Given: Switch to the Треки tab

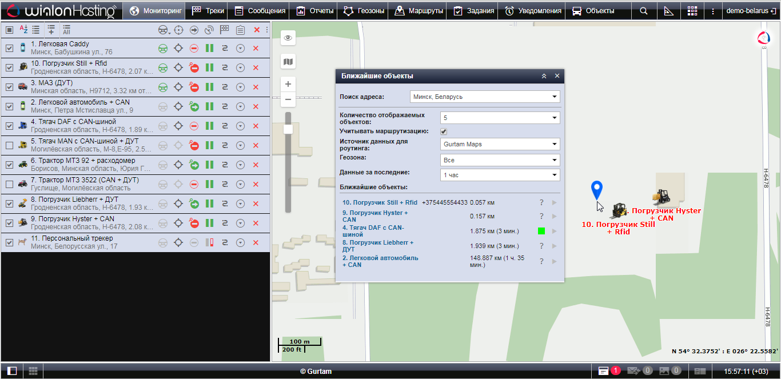Looking at the screenshot, I should pos(209,11).
